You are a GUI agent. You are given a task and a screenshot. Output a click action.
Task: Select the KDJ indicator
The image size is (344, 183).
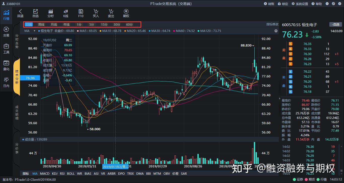click(55, 173)
